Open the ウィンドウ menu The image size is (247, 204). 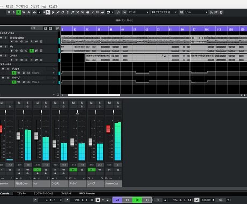(35, 6)
